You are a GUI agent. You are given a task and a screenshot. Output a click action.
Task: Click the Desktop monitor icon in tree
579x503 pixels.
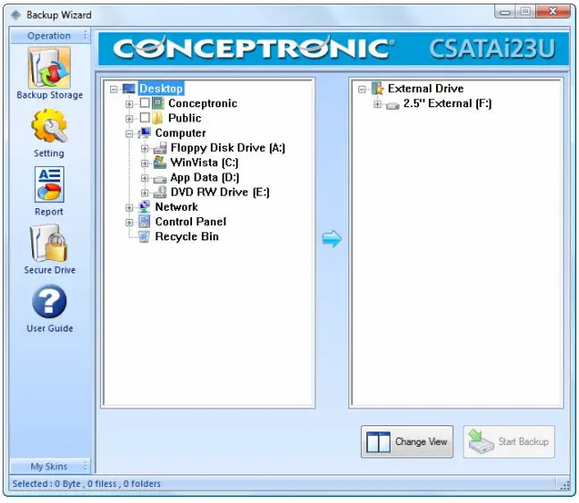[x=129, y=88]
